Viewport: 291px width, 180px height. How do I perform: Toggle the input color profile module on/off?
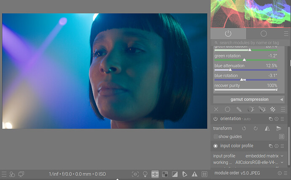click(216, 146)
